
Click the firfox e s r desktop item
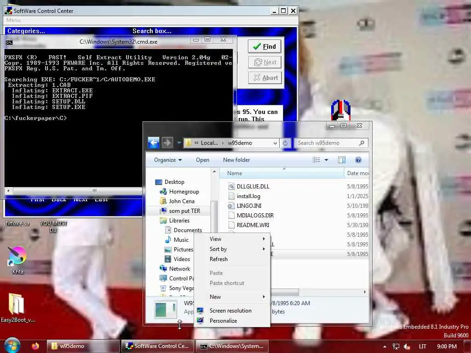[18, 223]
